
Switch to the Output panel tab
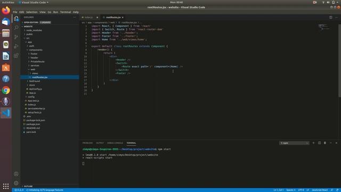click(x=100, y=143)
